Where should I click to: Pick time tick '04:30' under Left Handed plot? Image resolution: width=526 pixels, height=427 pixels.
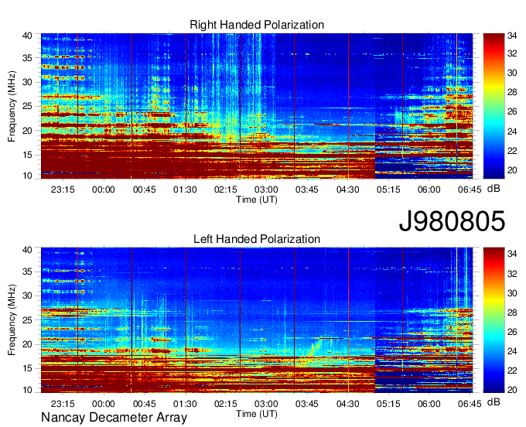(347, 404)
